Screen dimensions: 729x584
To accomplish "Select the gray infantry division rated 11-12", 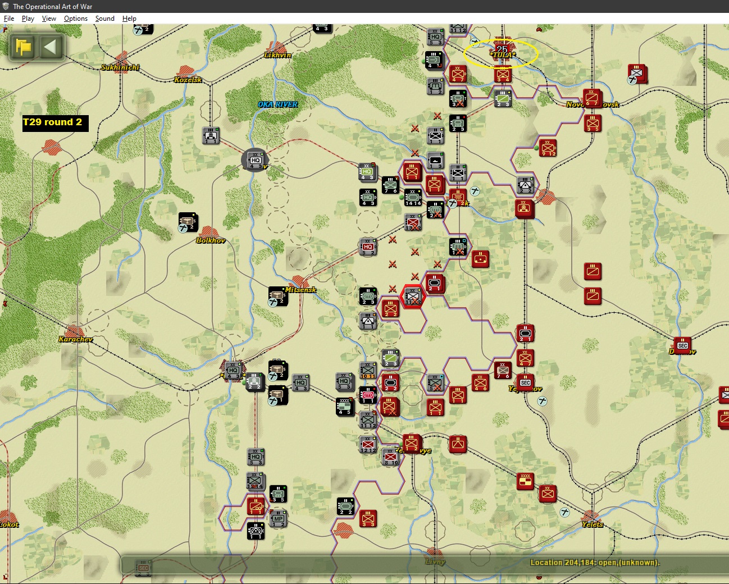I will click(x=368, y=419).
